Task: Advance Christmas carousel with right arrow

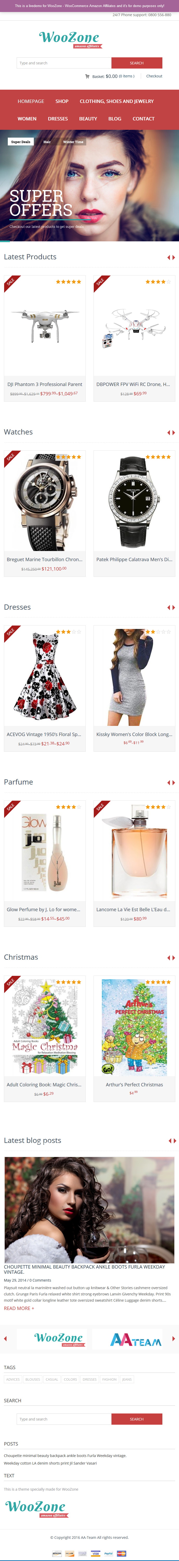Action: [x=174, y=958]
